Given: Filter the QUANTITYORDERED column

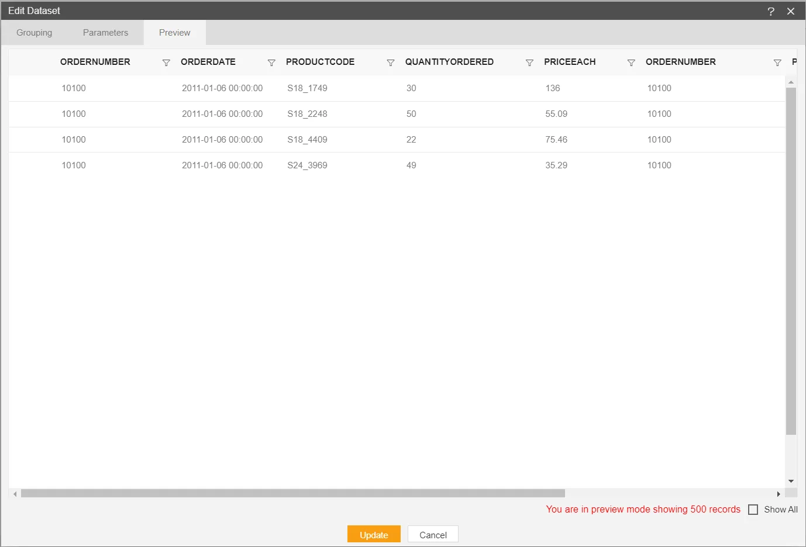Looking at the screenshot, I should (529, 63).
